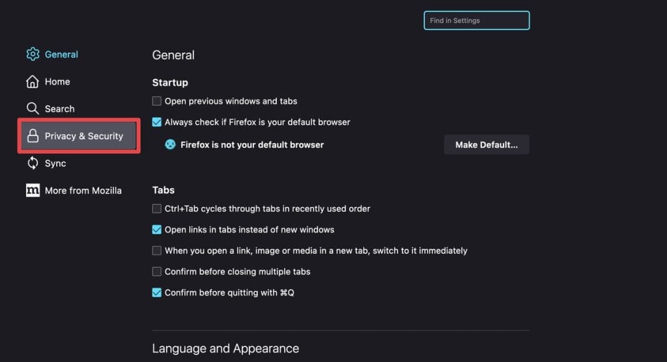Go to the Sync settings section

(55, 163)
